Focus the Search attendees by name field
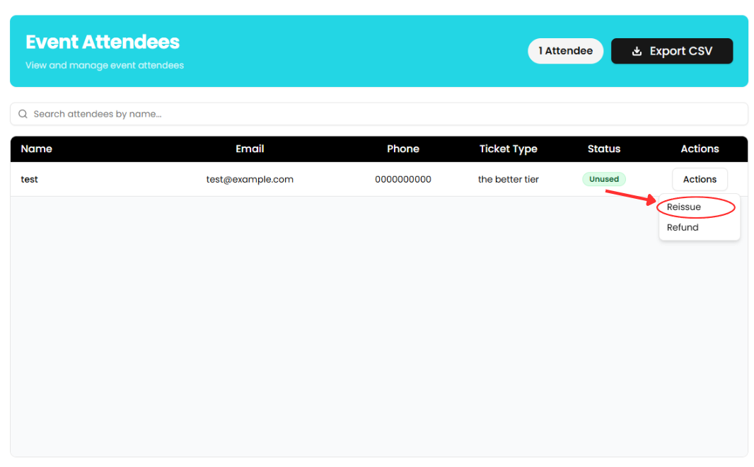 (382, 114)
